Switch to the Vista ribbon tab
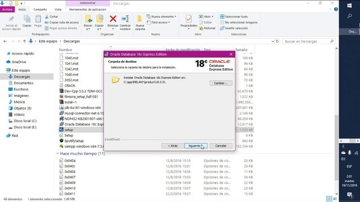The width and height of the screenshot is (360, 202). point(58,10)
